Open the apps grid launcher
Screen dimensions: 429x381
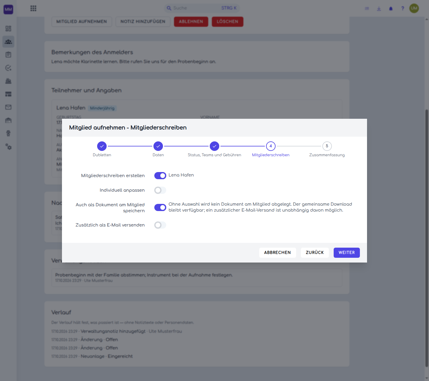[33, 8]
